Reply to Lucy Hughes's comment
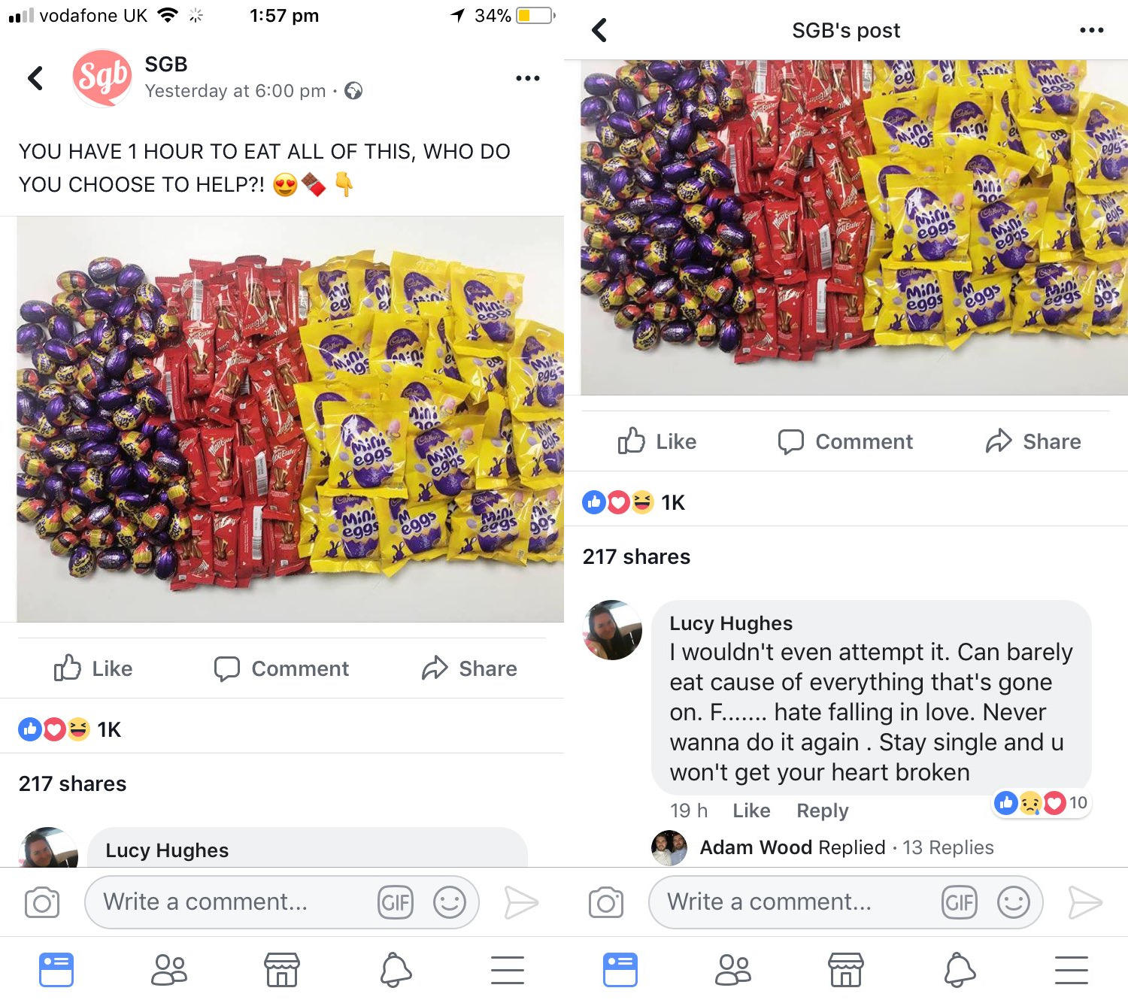Viewport: 1128px width, 1003px height. click(x=822, y=811)
